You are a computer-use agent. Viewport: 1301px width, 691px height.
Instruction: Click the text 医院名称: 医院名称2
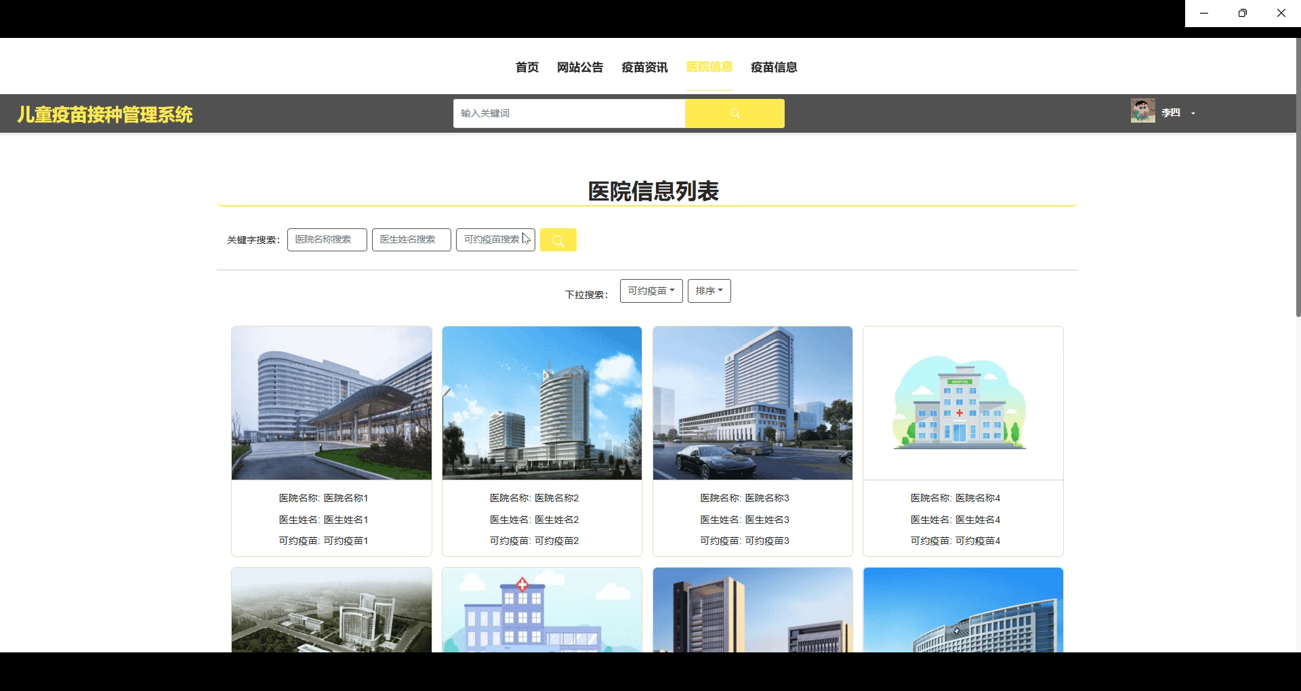(534, 498)
